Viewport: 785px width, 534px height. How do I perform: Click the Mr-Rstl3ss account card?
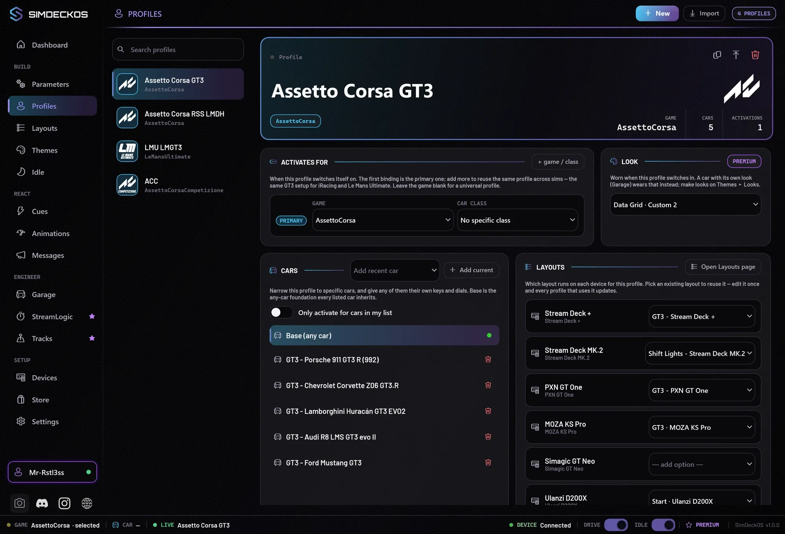52,472
